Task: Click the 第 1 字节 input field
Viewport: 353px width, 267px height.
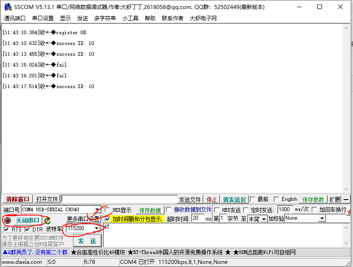Action: click(223, 218)
